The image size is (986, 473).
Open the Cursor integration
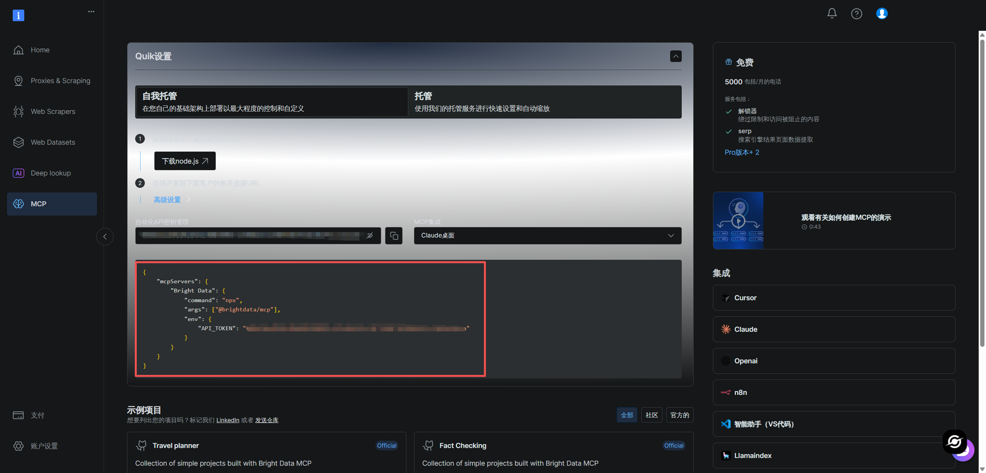(x=834, y=298)
